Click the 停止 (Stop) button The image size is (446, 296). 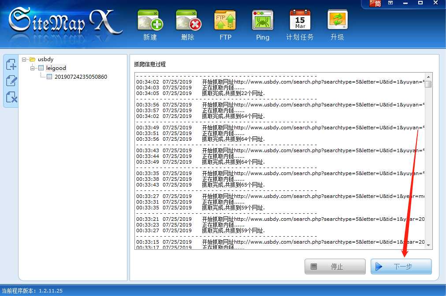[335, 267]
